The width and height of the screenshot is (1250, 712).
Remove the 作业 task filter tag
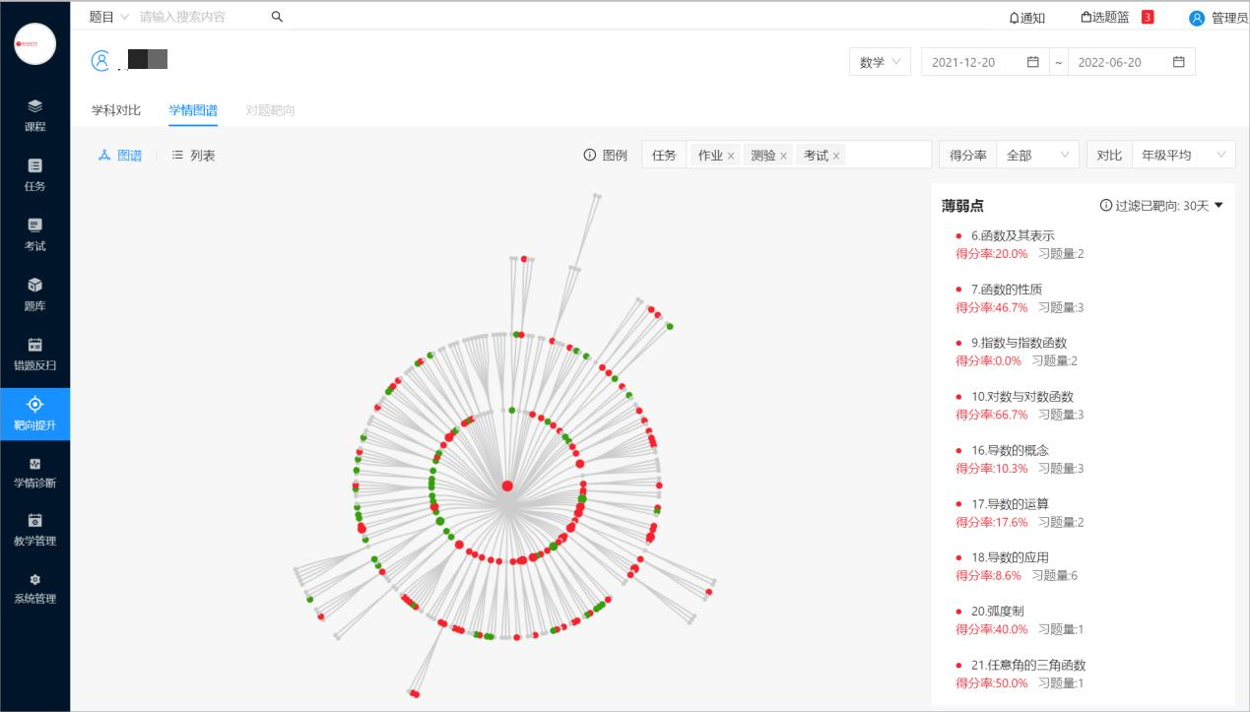(731, 156)
